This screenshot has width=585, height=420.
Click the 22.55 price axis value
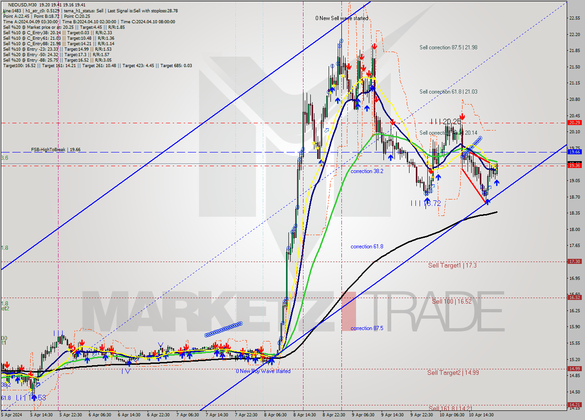(x=575, y=18)
